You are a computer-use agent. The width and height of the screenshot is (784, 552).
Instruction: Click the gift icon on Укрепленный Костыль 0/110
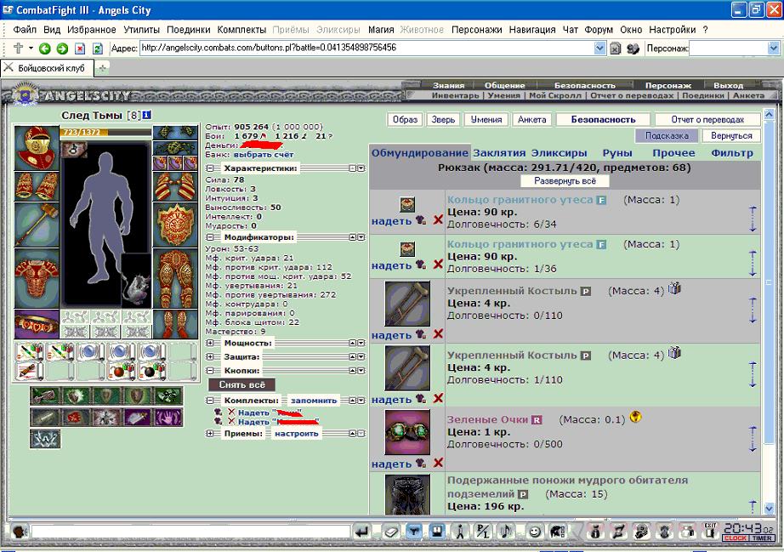coord(675,288)
